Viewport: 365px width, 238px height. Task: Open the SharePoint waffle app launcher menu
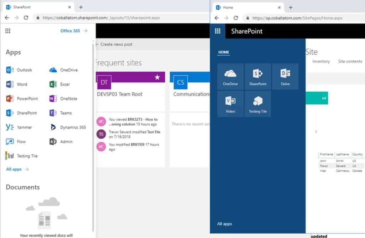click(x=217, y=31)
